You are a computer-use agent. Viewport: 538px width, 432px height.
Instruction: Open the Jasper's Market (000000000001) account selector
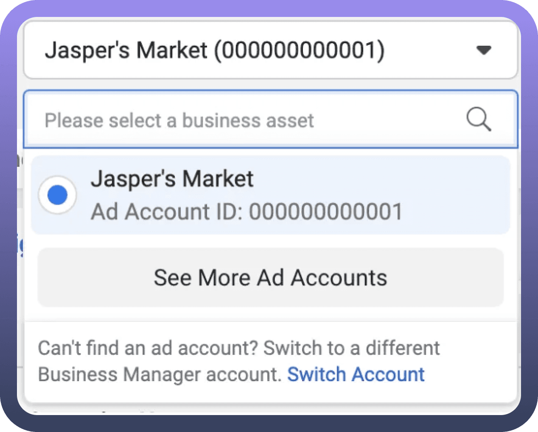[270, 50]
